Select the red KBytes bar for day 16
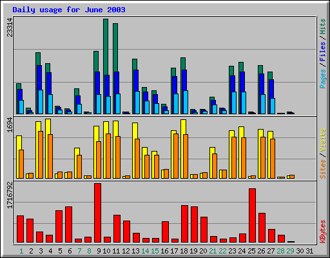 coord(165,232)
